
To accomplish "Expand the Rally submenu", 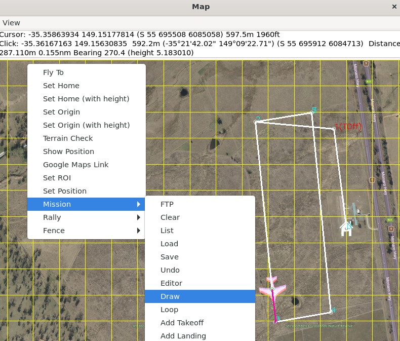I will click(x=86, y=217).
